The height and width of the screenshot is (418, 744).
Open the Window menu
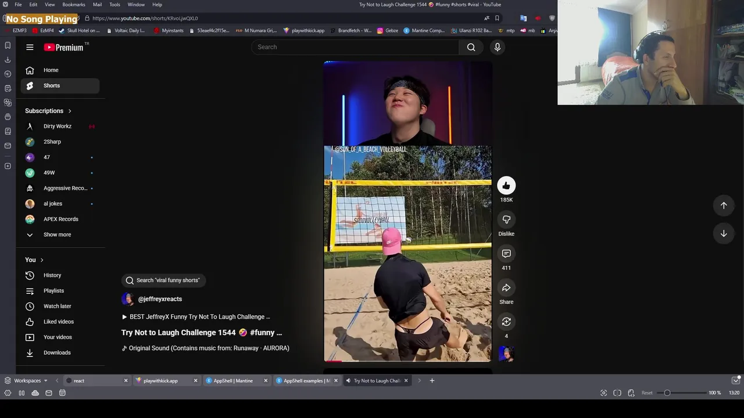[x=136, y=5]
